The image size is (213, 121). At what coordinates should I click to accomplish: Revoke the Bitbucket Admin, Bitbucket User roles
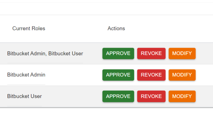pos(151,53)
